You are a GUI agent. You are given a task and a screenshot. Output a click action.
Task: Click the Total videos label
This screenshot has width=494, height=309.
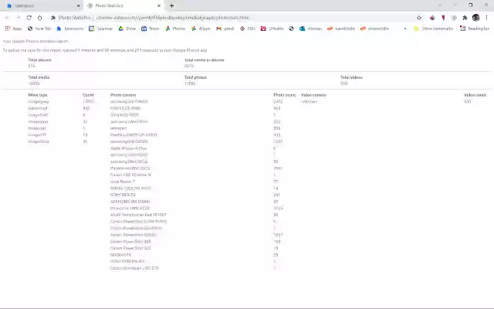(351, 77)
